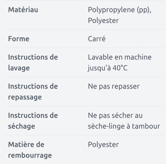Click the Instructions de lavage label

[x=33, y=63]
